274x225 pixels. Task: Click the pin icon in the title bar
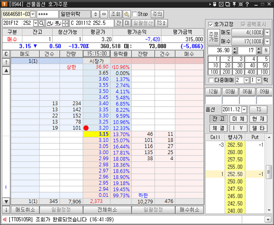tap(234, 4)
